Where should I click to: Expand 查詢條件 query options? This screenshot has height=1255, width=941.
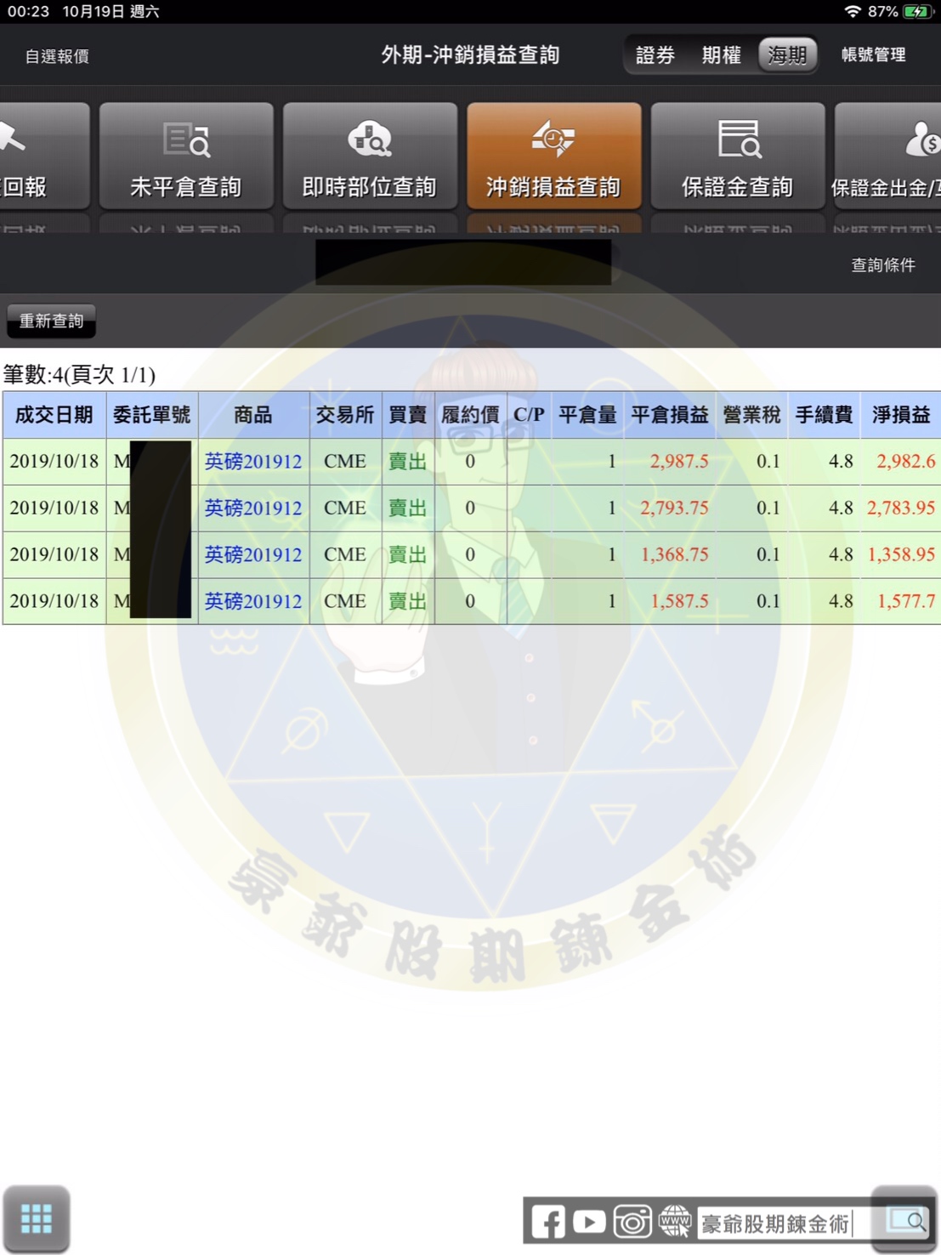click(x=883, y=265)
